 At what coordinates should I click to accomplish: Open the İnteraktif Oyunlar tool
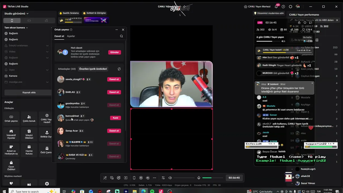point(11,134)
